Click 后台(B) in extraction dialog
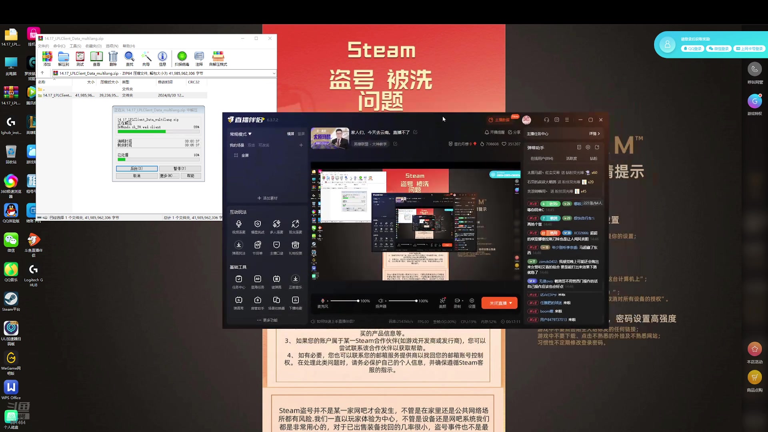 137,168
